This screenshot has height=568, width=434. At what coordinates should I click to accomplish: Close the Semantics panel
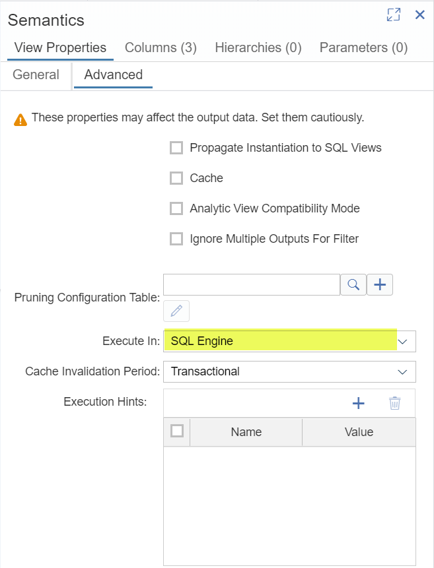(420, 15)
